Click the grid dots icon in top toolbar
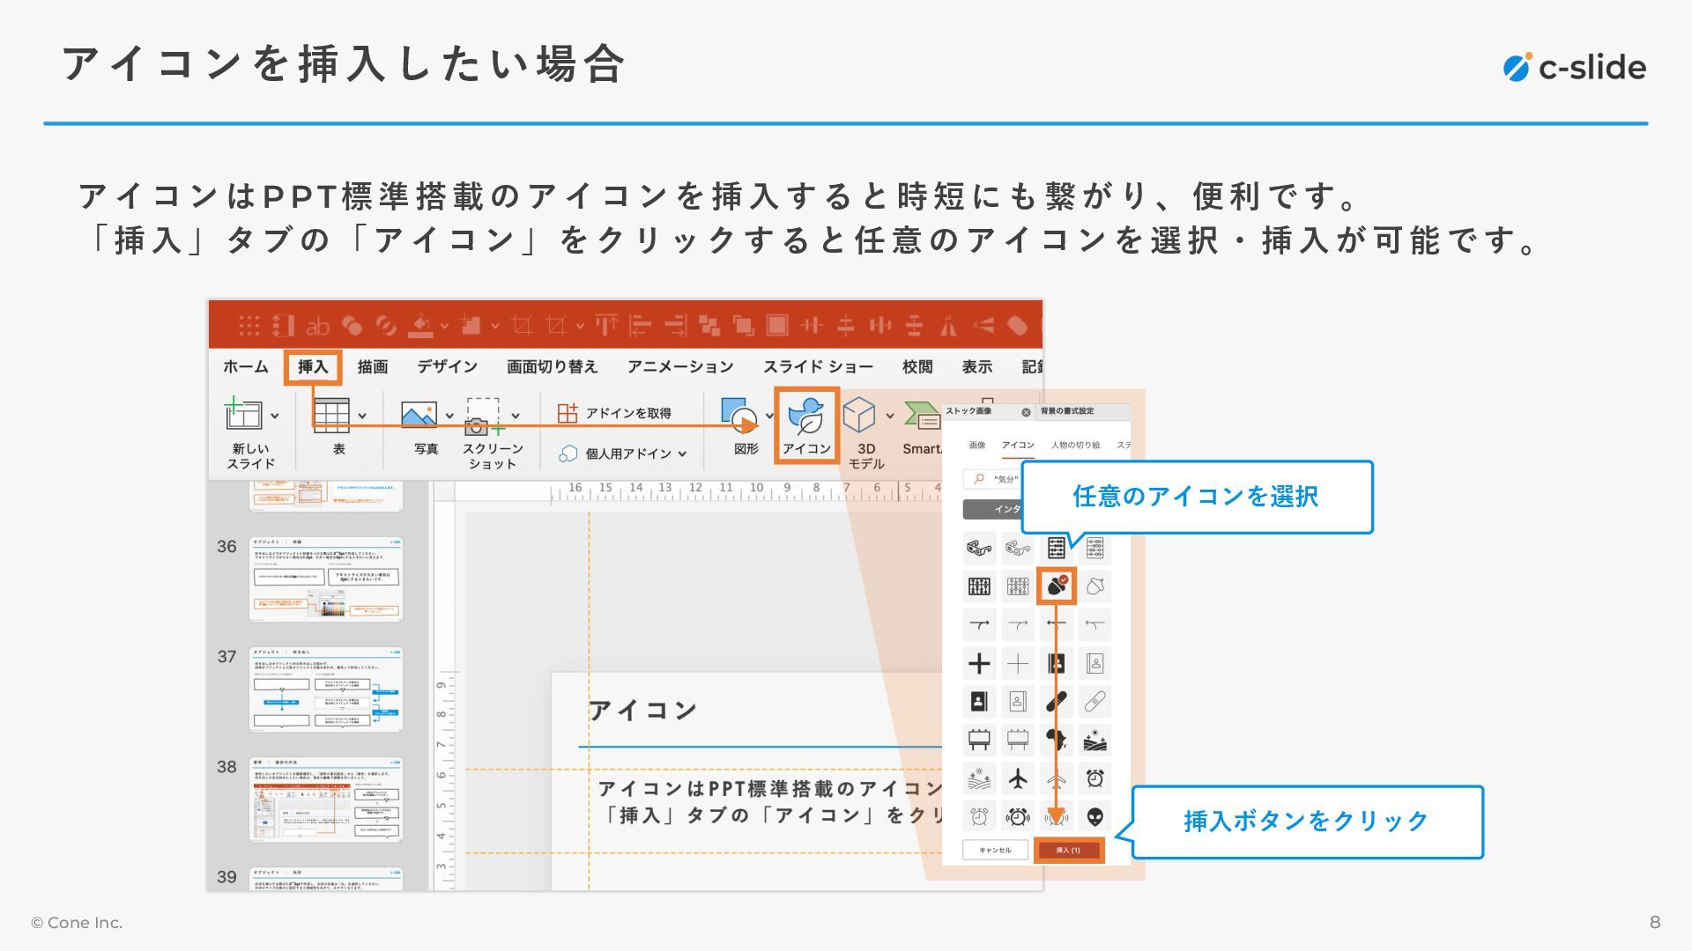The height and width of the screenshot is (951, 1692). point(249,326)
